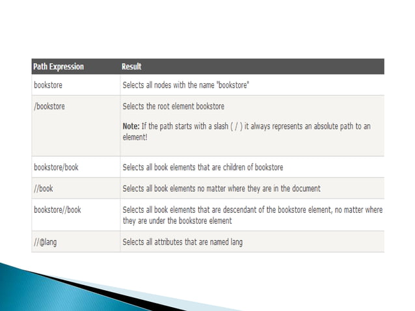
Task: Click the //@lang expression cell
Action: [75, 241]
